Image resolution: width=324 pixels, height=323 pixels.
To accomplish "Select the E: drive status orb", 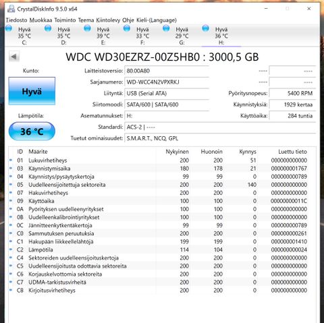I will [x=87, y=28].
